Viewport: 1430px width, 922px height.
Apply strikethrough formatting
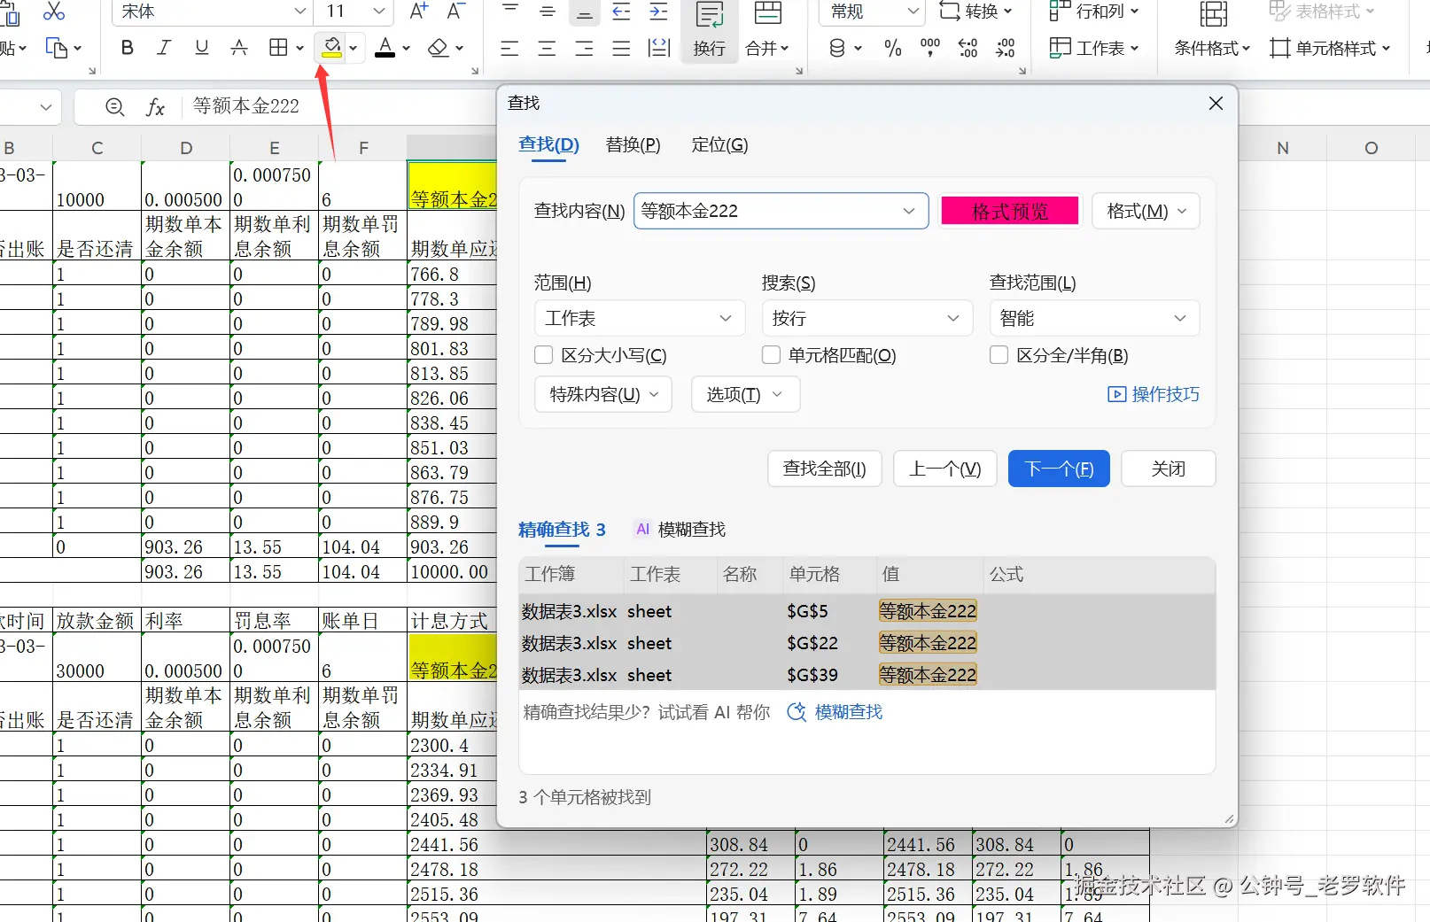239,48
